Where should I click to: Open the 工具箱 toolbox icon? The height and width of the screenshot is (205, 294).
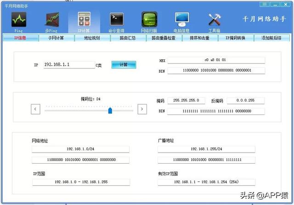(x=215, y=21)
